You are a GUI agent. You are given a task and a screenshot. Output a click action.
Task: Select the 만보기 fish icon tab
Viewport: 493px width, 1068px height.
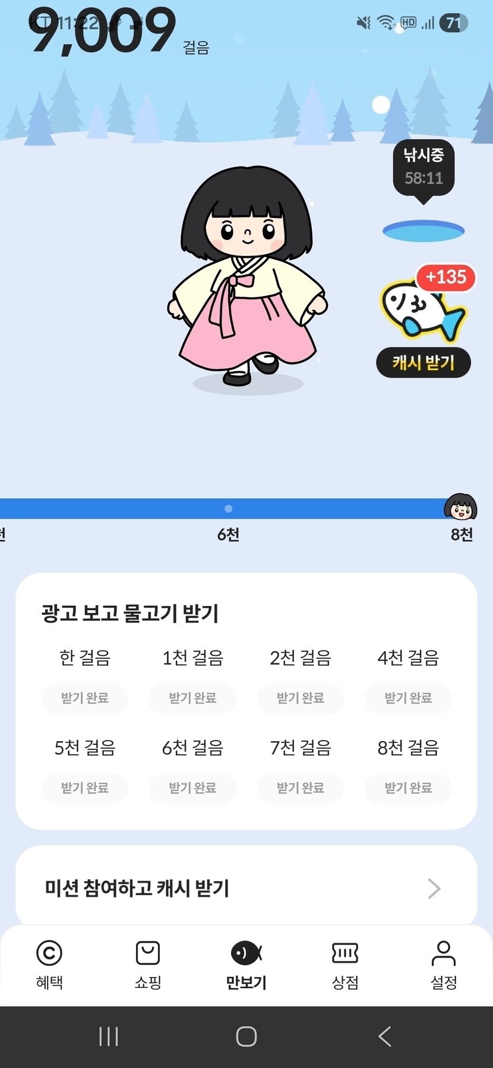point(246,965)
